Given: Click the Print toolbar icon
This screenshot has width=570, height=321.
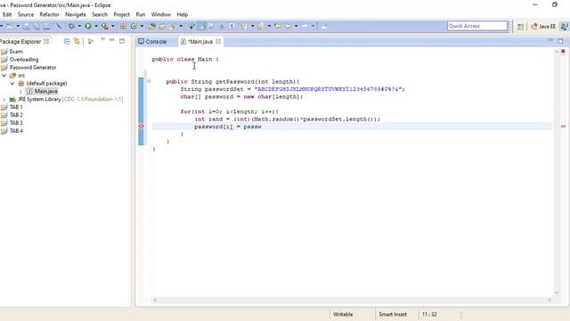Looking at the screenshot, I should click(x=46, y=26).
